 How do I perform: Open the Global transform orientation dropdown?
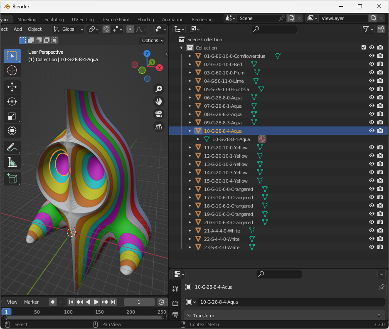(69, 29)
